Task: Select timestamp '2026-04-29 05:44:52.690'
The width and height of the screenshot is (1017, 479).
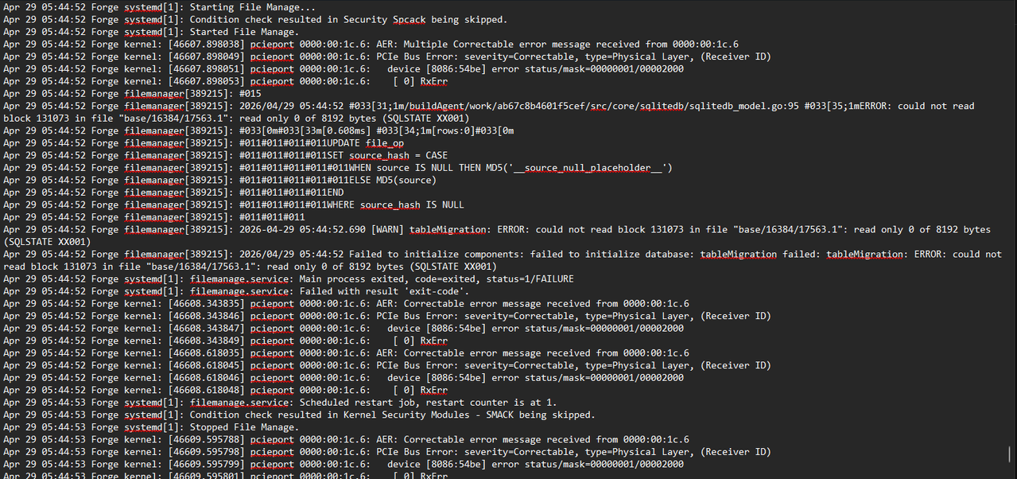Action: (x=302, y=229)
